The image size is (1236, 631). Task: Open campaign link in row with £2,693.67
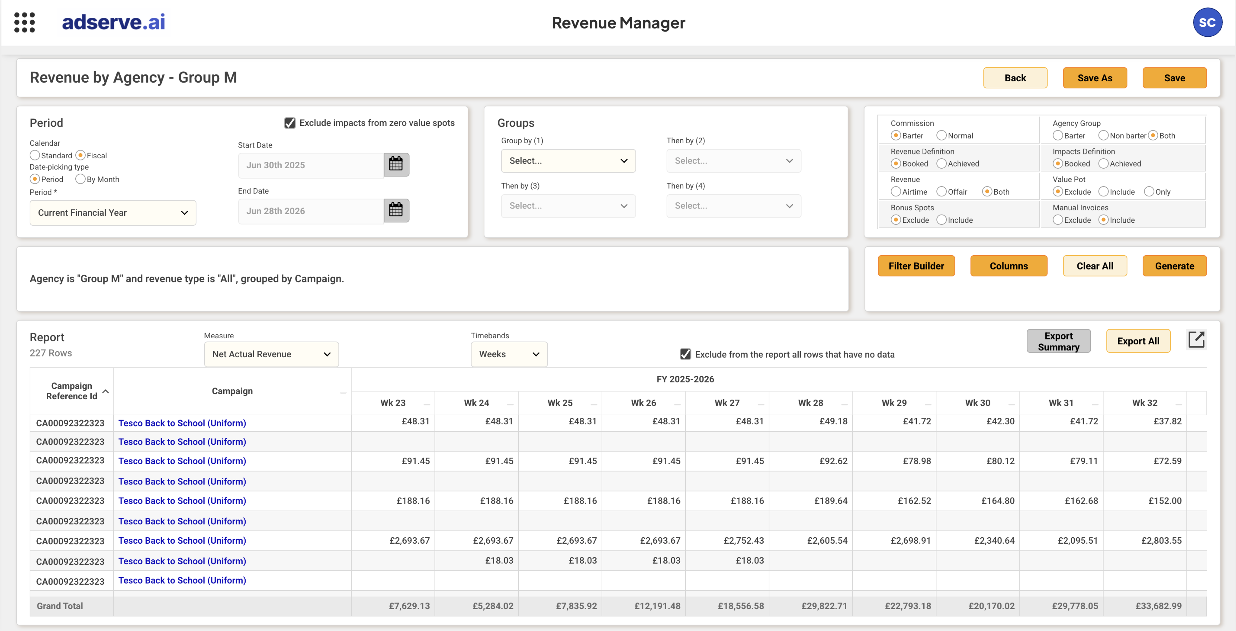(182, 540)
